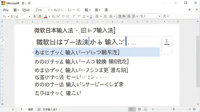
Task: Open the last menu-bar item without an arrow
Action: click(106, 10)
